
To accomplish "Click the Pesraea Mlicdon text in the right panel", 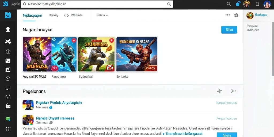I will (253, 28).
